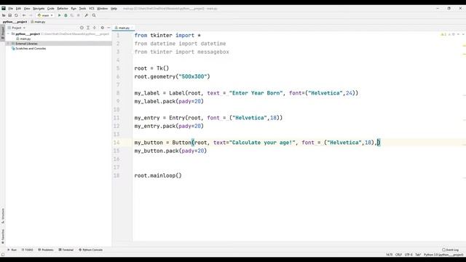The width and height of the screenshot is (466, 262).
Task: Open the Code menu
Action: pos(51,9)
